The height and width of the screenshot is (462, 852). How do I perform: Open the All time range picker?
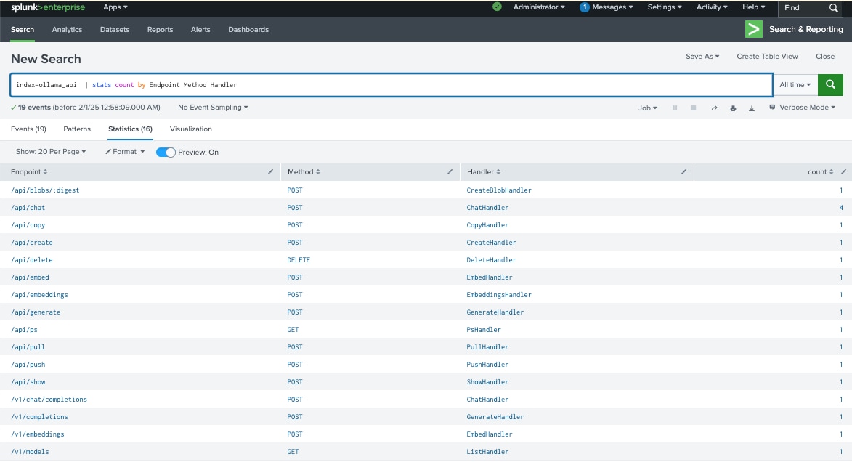pyautogui.click(x=795, y=85)
